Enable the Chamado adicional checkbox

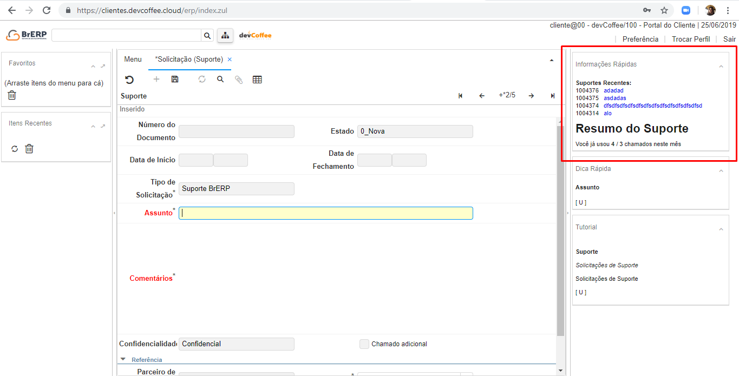[x=364, y=344]
